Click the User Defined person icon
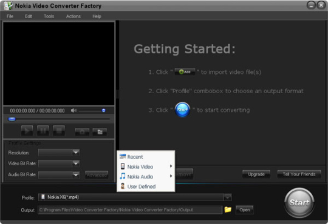The width and height of the screenshot is (328, 224). click(123, 186)
